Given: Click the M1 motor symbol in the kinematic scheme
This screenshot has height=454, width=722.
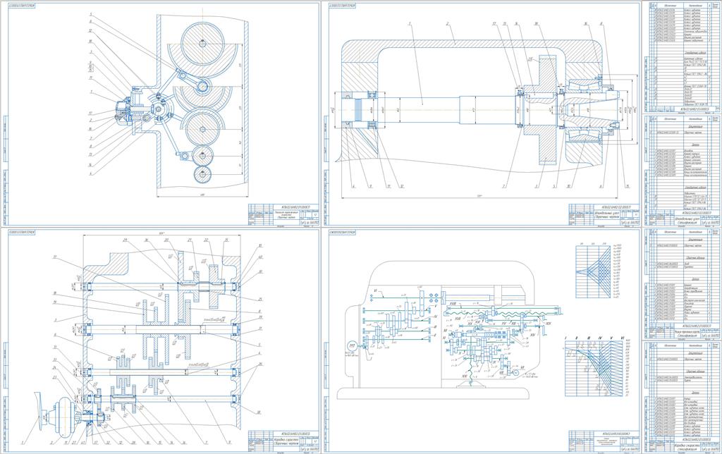Looking at the screenshot, I should 353,345.
